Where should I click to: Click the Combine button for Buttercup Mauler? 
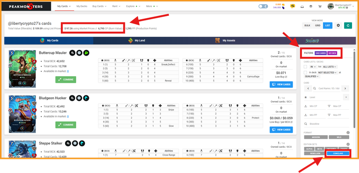[66, 79]
